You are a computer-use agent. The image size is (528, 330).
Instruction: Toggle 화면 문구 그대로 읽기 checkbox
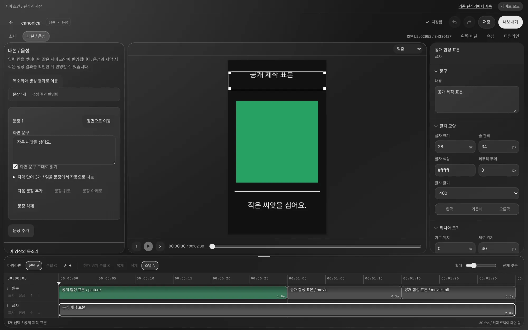(x=15, y=167)
